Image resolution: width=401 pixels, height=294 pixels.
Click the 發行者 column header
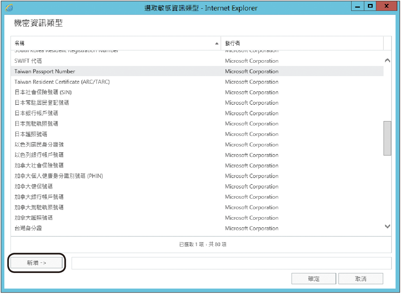(302, 44)
